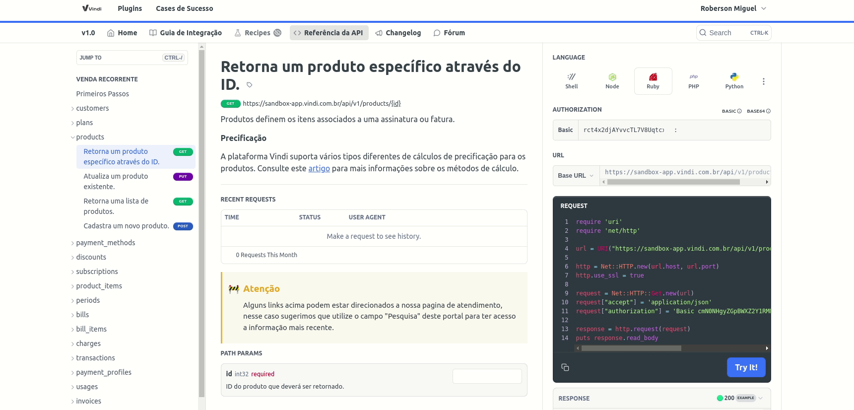This screenshot has height=410, width=854.
Task: Select the Node language icon
Action: 612,81
